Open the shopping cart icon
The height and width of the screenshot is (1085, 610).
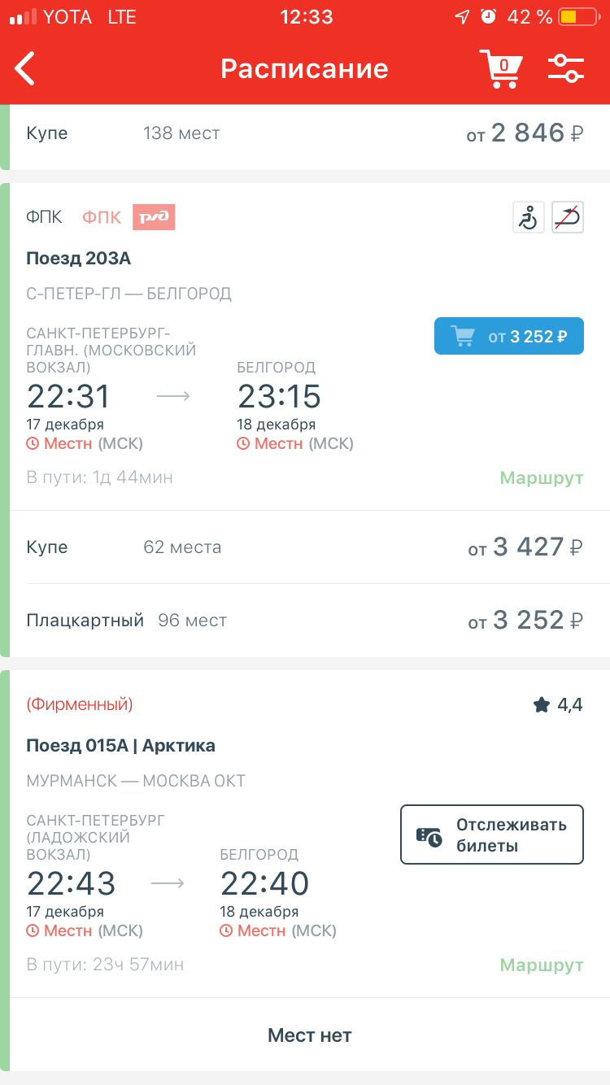pyautogui.click(x=499, y=69)
